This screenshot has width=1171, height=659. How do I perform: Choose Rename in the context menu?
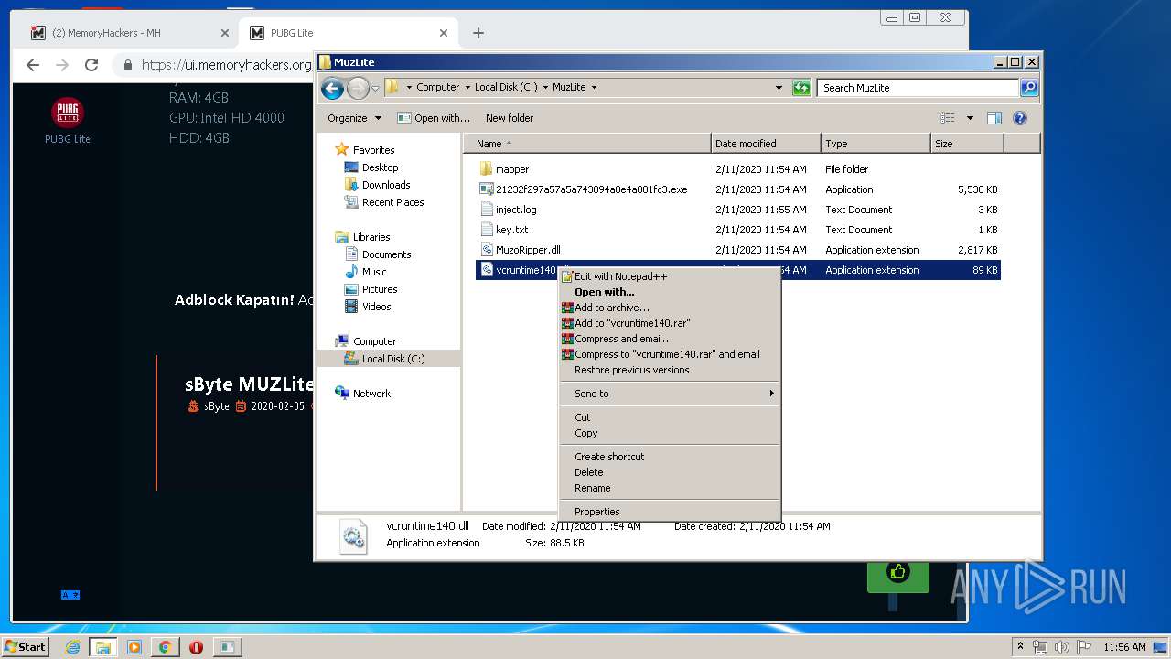[670, 488]
